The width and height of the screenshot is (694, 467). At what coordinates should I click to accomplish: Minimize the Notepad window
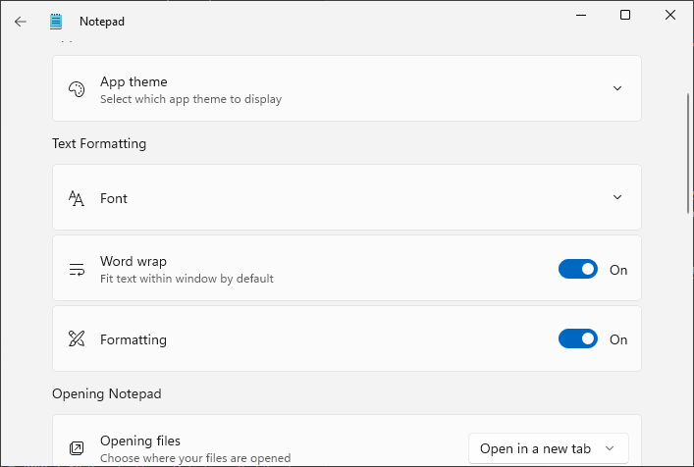(x=581, y=15)
